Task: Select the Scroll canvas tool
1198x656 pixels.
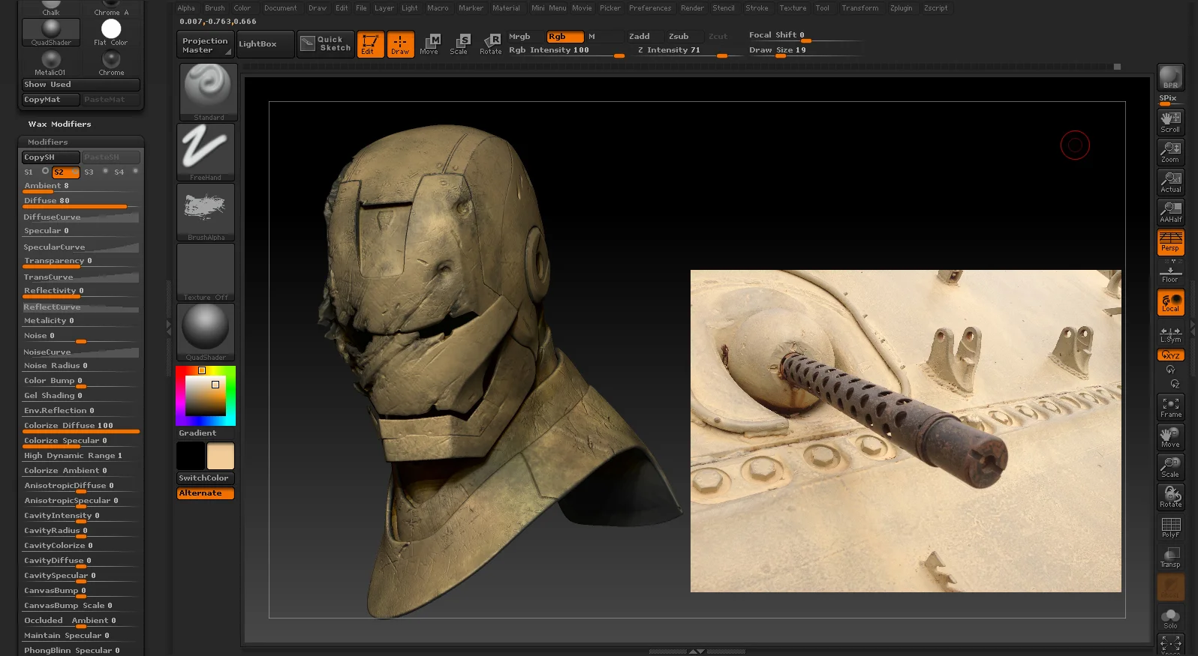Action: (1170, 122)
